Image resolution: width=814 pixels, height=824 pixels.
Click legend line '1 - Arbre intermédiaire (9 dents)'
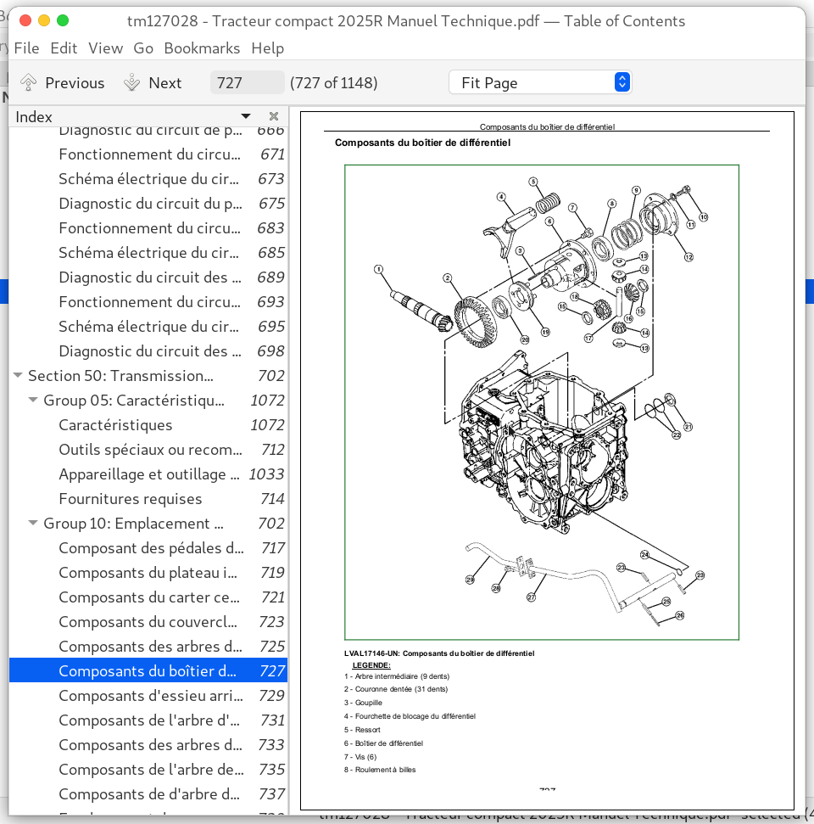pos(397,676)
